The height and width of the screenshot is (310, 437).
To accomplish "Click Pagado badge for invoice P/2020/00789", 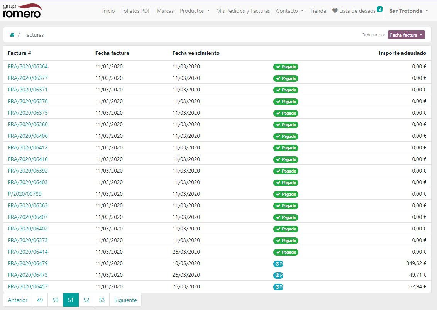I will (286, 194).
